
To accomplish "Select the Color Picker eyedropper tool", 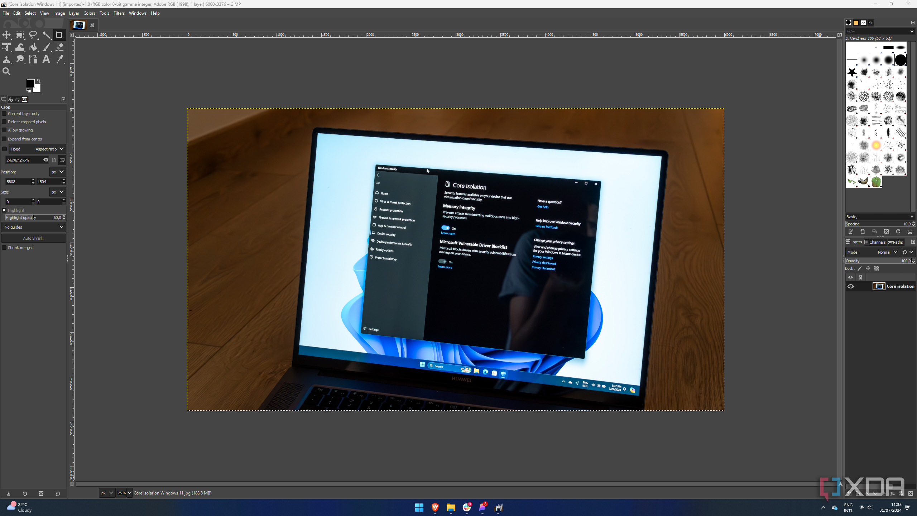I will (x=60, y=59).
